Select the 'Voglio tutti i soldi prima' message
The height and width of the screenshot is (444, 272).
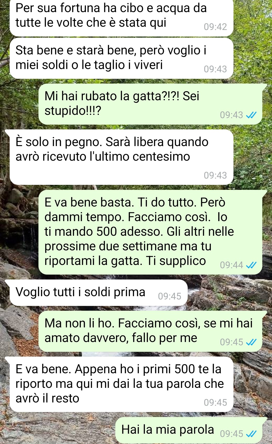pos(98,293)
